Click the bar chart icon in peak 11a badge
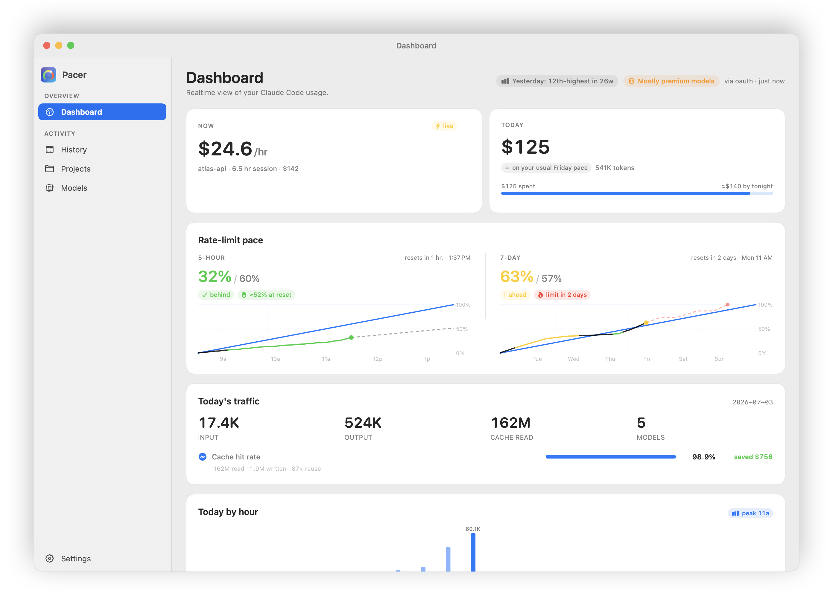 pyautogui.click(x=735, y=513)
